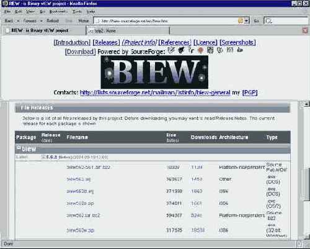
Task: Open the Go menu
Action: [42, 12]
